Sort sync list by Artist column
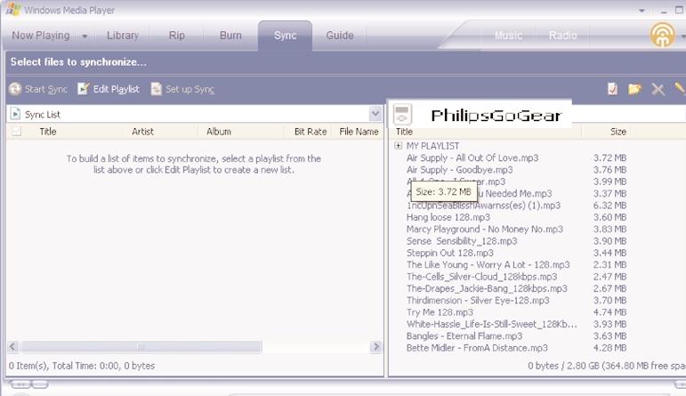The image size is (686, 396). point(142,132)
